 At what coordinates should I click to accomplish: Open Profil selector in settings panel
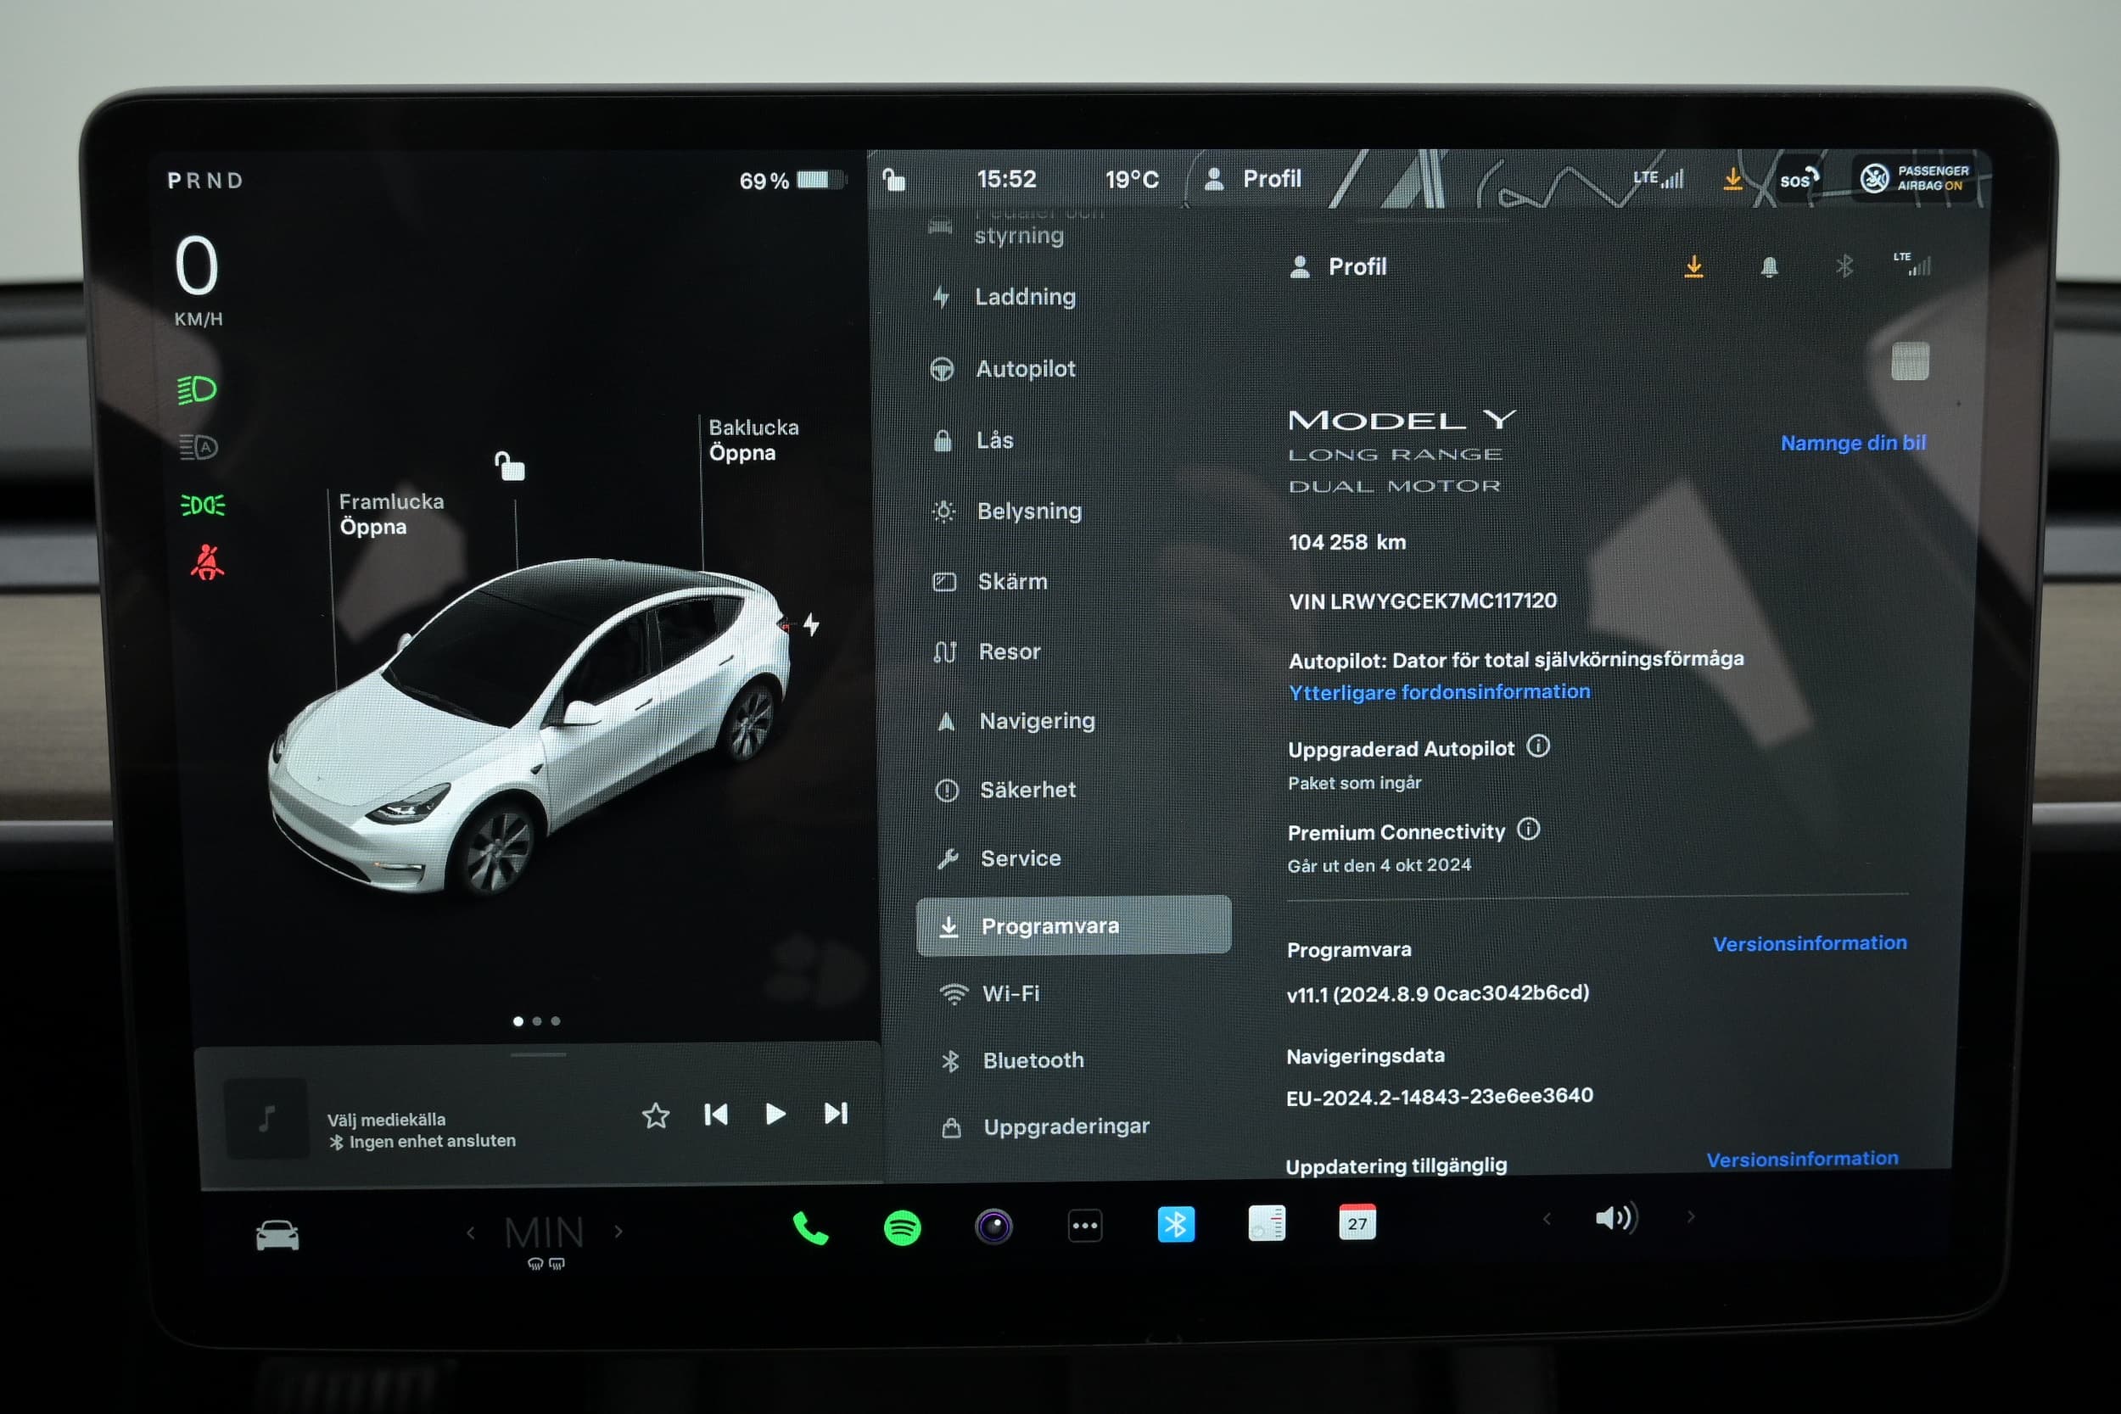tap(1338, 267)
